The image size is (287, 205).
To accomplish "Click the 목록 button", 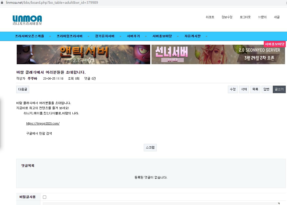I will pyautogui.click(x=255, y=89).
